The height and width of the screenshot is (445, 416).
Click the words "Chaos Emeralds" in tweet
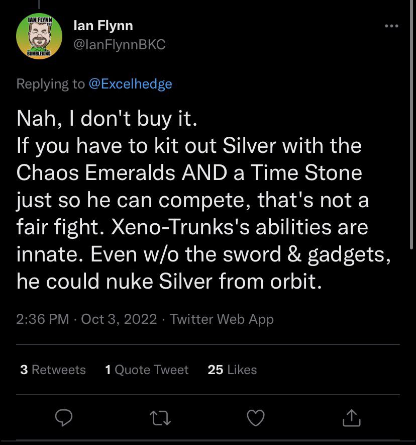[96, 172]
